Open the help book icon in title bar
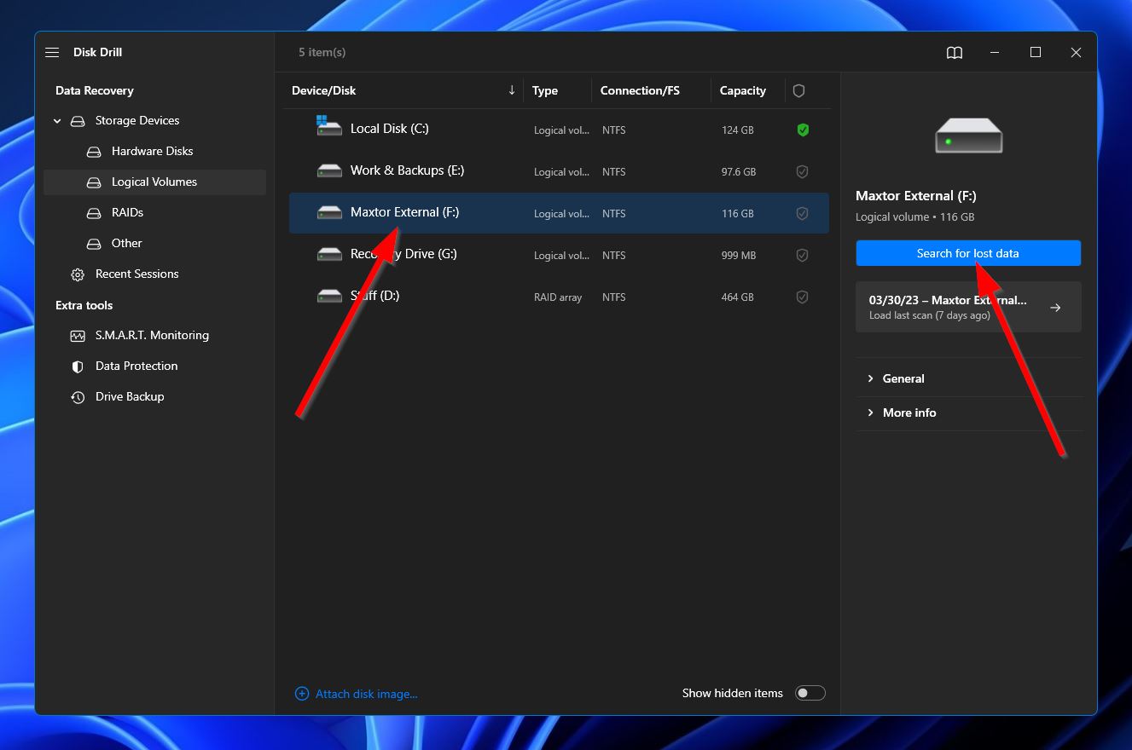Screen dimensions: 1132x750 955,53
